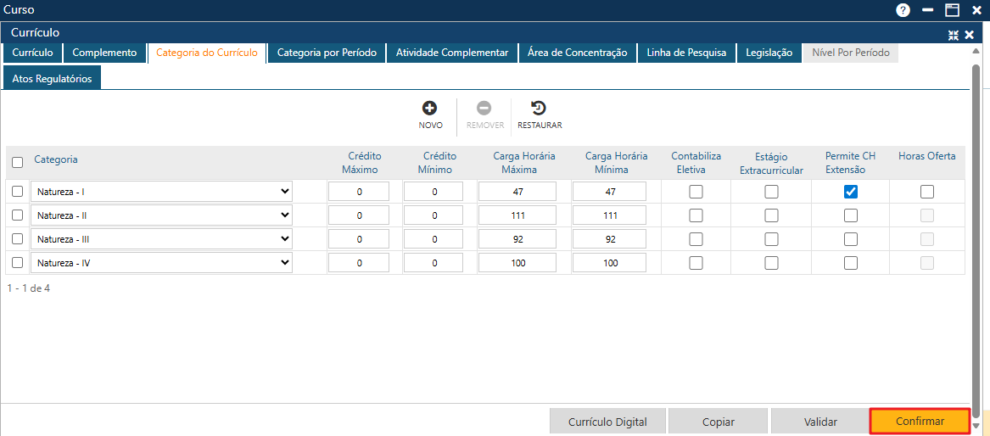Open the help question mark icon
This screenshot has width=990, height=436.
(903, 9)
